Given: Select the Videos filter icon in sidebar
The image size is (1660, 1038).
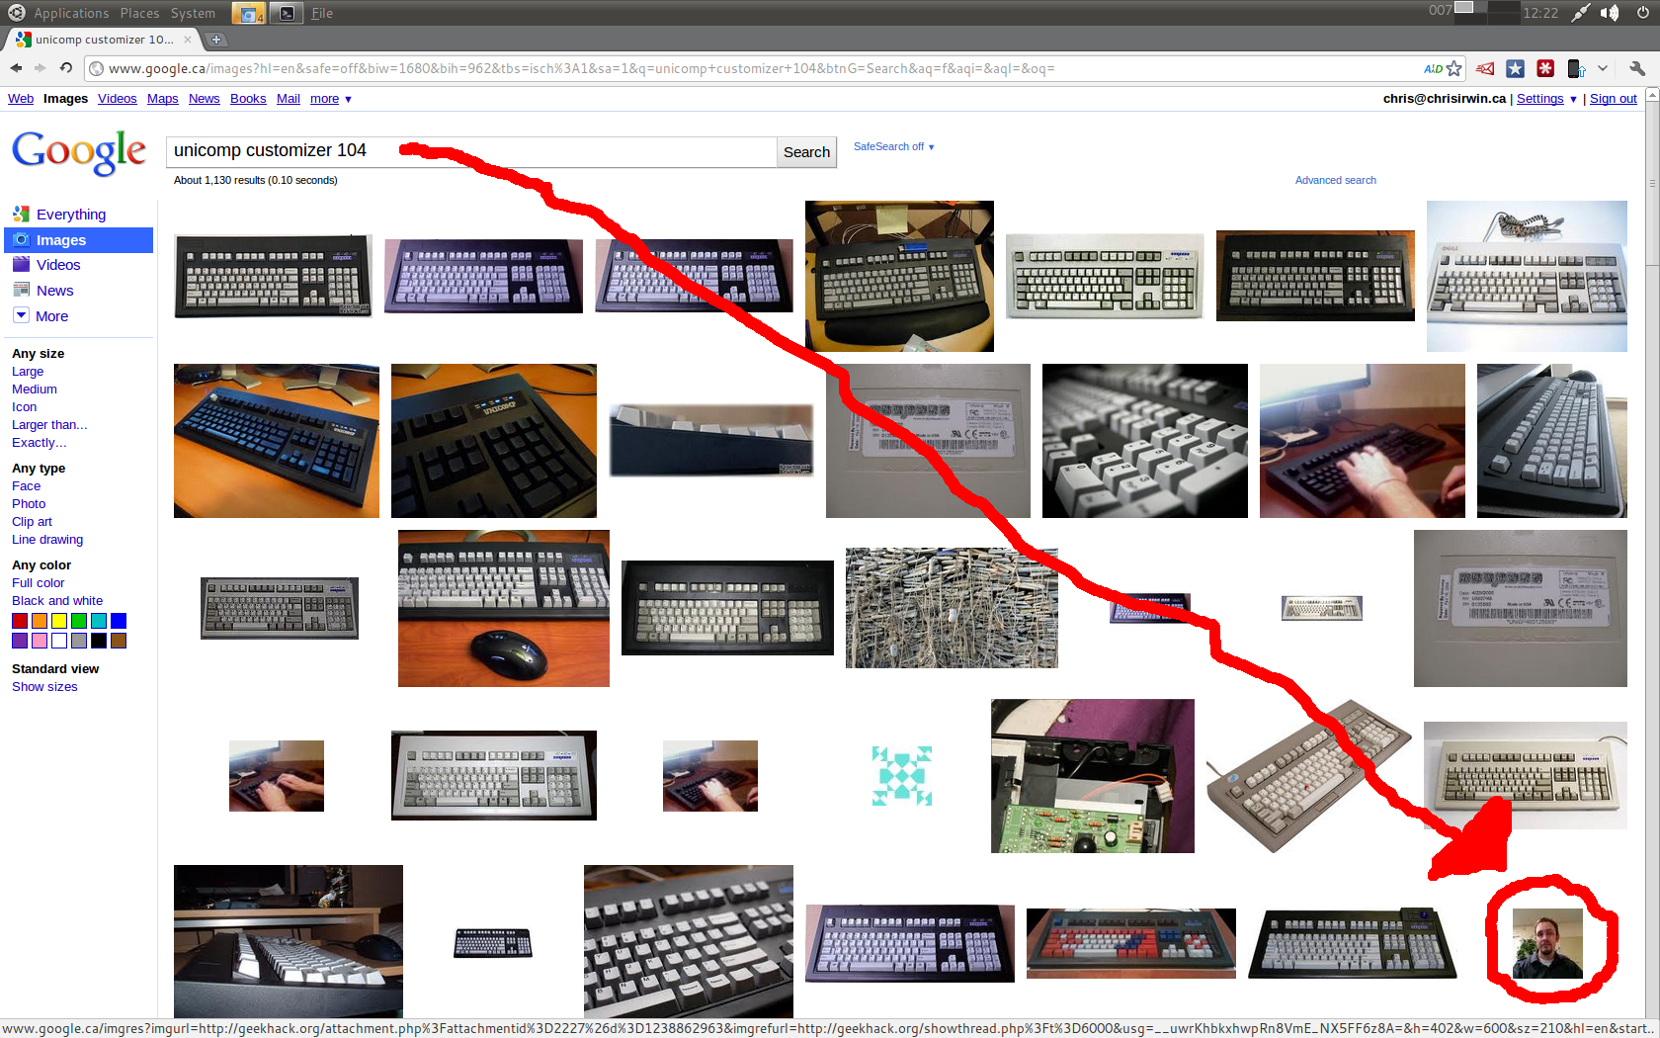Looking at the screenshot, I should click(22, 264).
